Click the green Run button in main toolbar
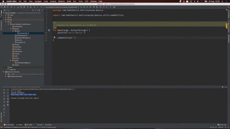The width and height of the screenshot is (230, 129). (81, 7)
